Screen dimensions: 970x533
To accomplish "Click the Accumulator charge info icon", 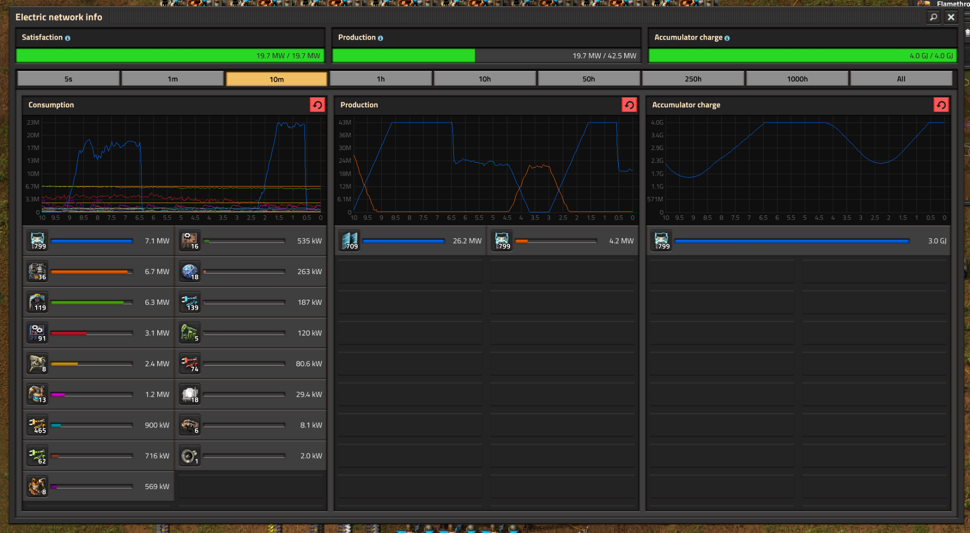I will [x=727, y=38].
